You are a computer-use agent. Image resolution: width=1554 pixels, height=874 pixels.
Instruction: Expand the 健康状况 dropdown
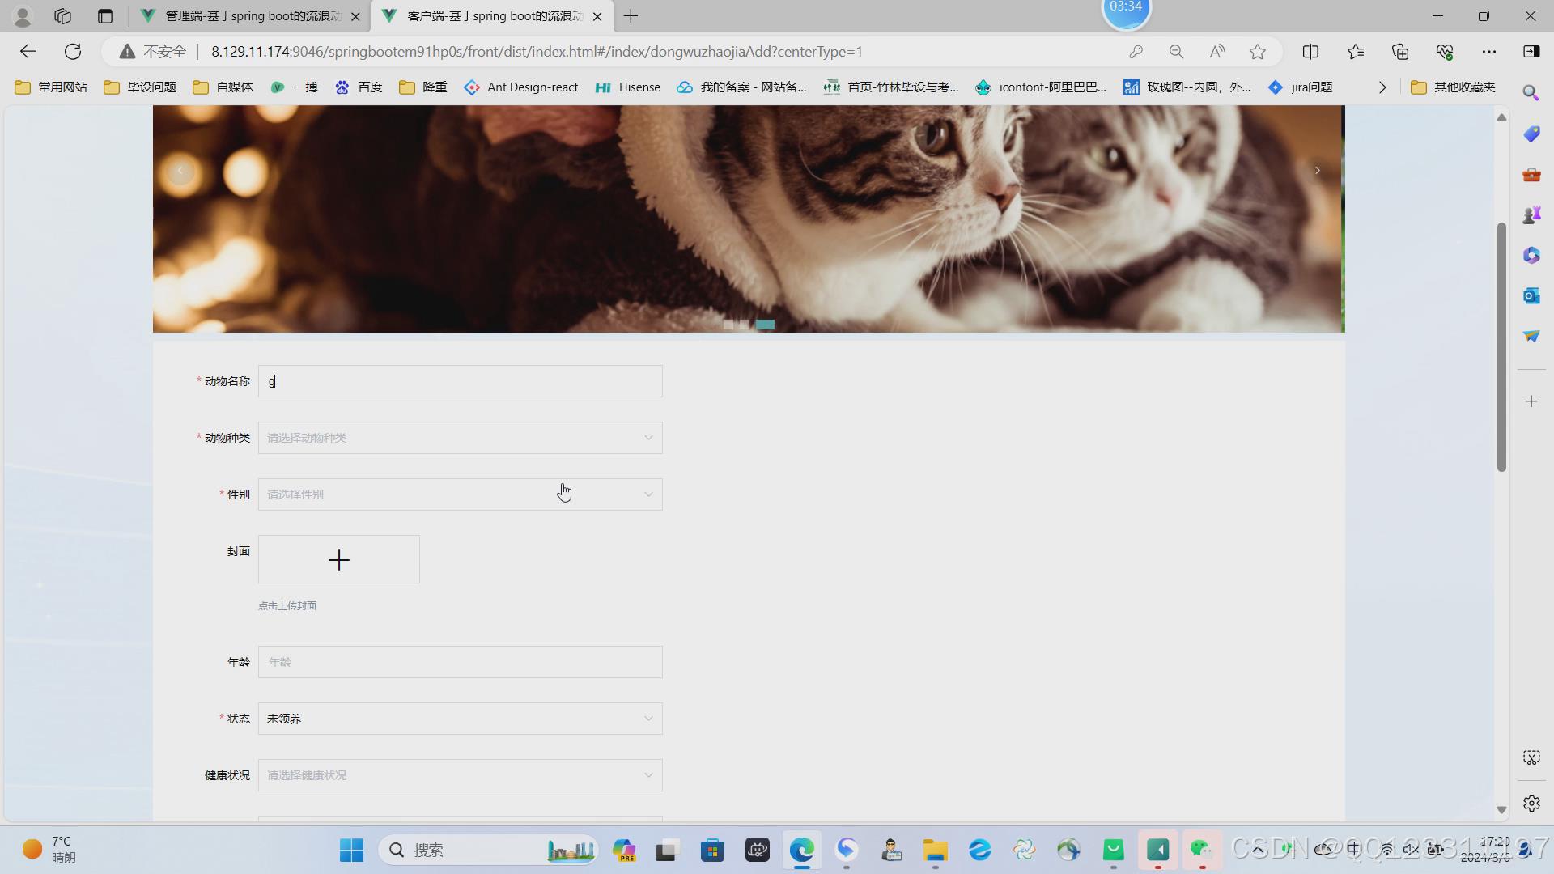click(460, 775)
